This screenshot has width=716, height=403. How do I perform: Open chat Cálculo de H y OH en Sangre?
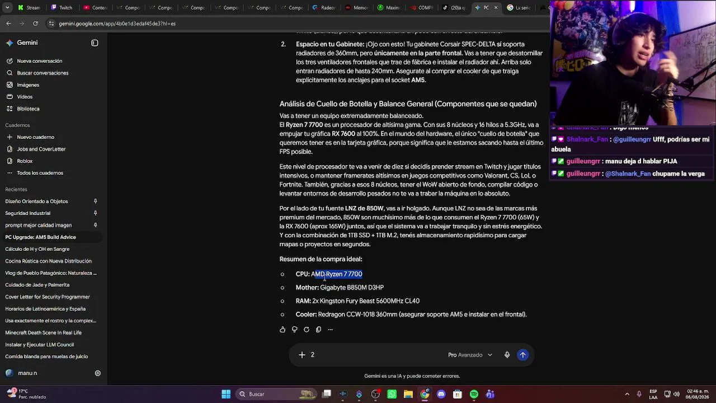[x=37, y=249]
